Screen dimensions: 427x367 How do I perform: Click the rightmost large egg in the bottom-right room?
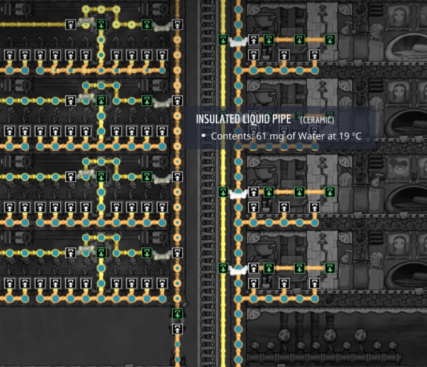click(361, 336)
